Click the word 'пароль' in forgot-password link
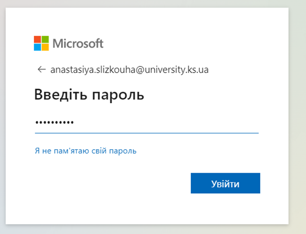This screenshot has height=234, width=306. pyautogui.click(x=123, y=151)
